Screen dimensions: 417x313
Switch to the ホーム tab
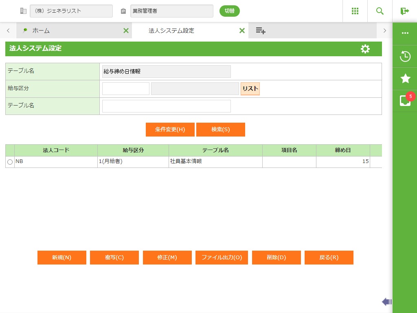click(x=41, y=31)
